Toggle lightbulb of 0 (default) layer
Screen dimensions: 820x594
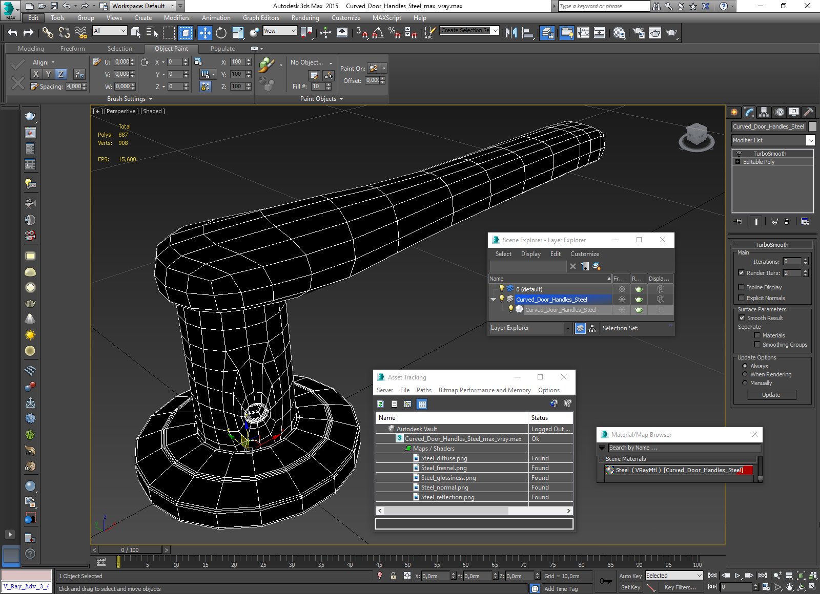(502, 289)
